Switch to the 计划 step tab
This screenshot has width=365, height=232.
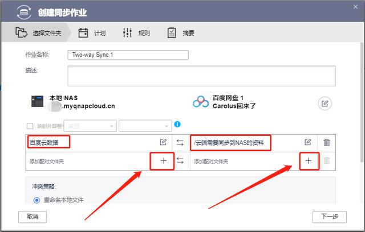tap(92, 33)
